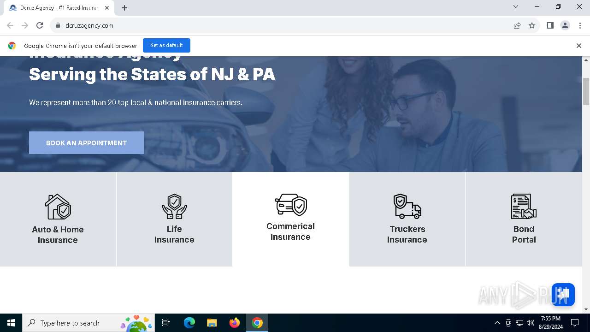Bookmark this tab with star icon
Image resolution: width=590 pixels, height=332 pixels.
coord(532,25)
